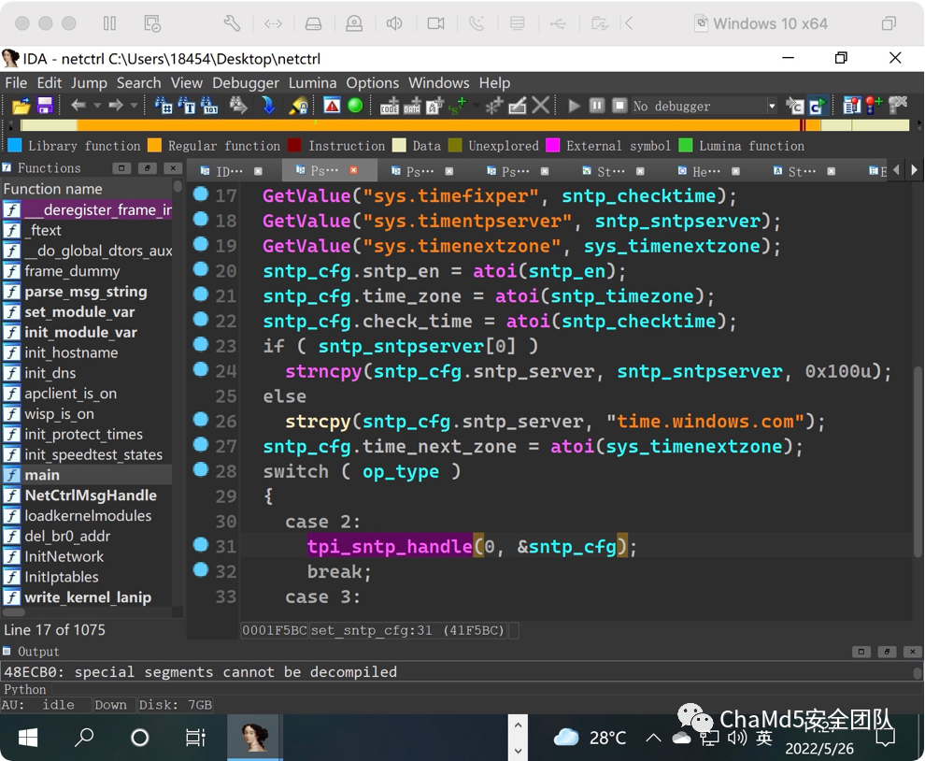Toggle breakpoint dot on line 20
Screen dimensions: 925x761
pyautogui.click(x=201, y=269)
